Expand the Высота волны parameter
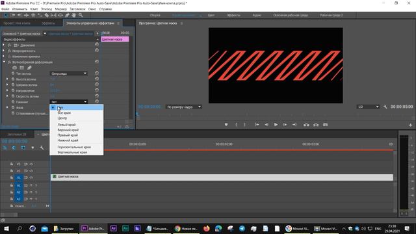The height and width of the screenshot is (234, 416). (x=7, y=79)
